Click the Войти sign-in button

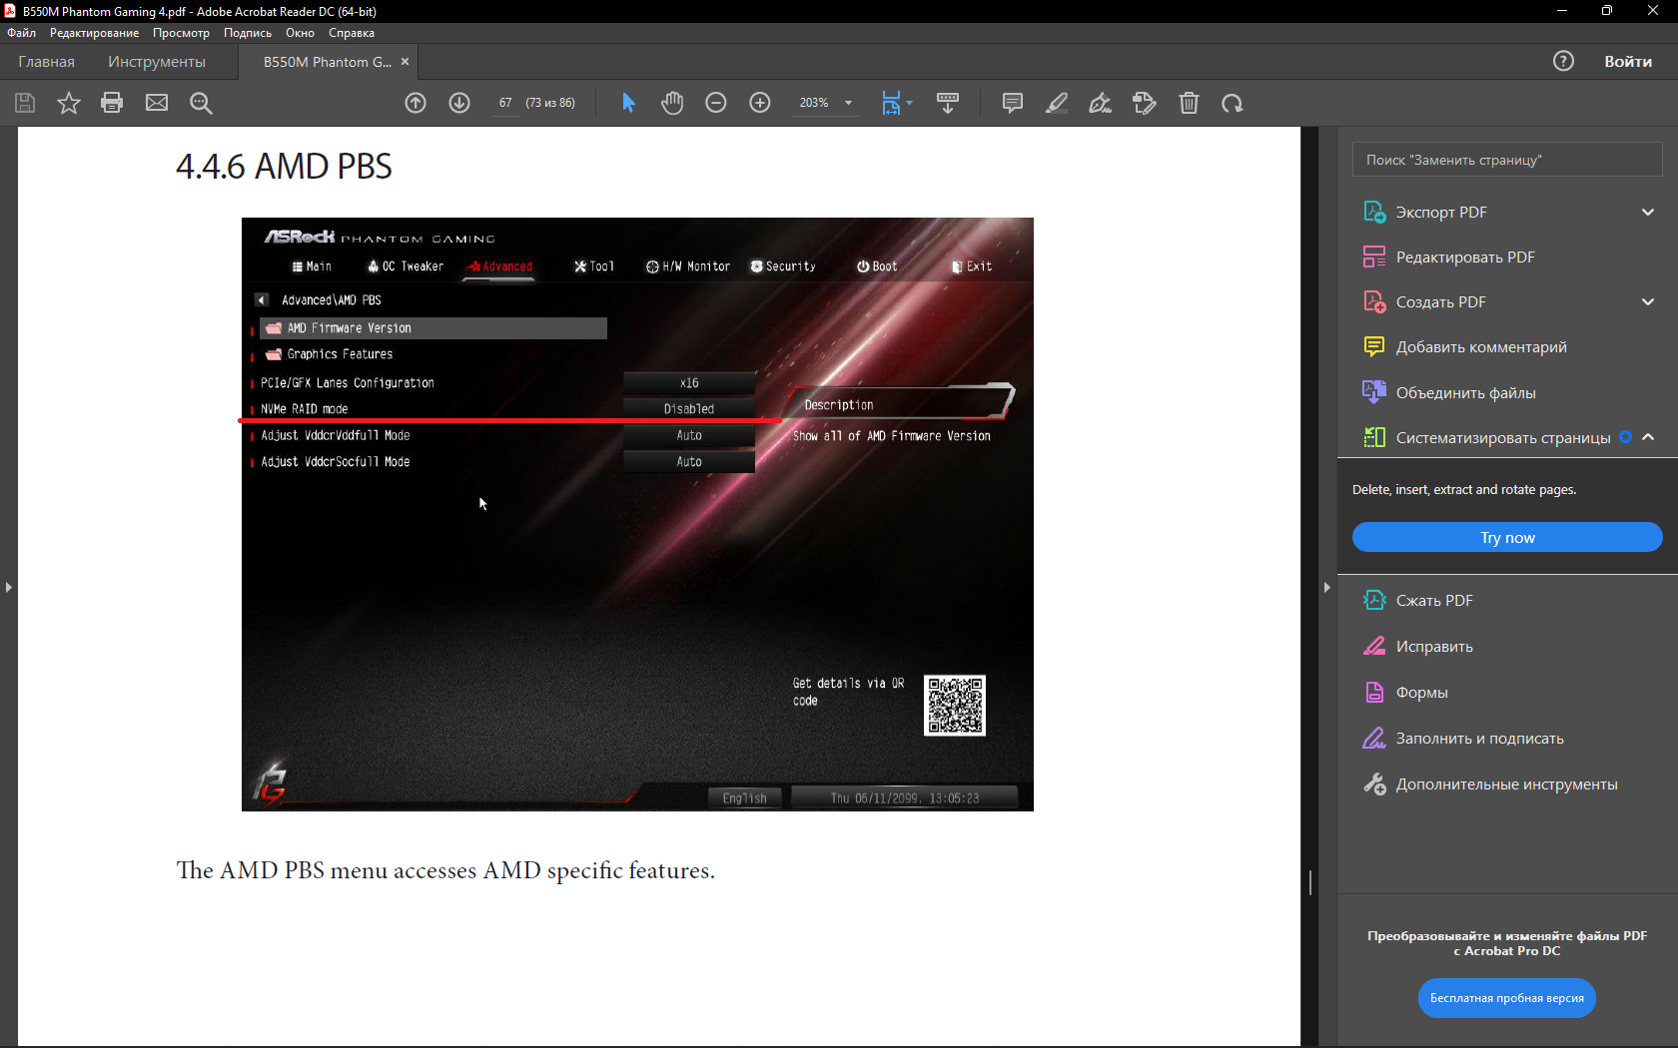tap(1628, 62)
